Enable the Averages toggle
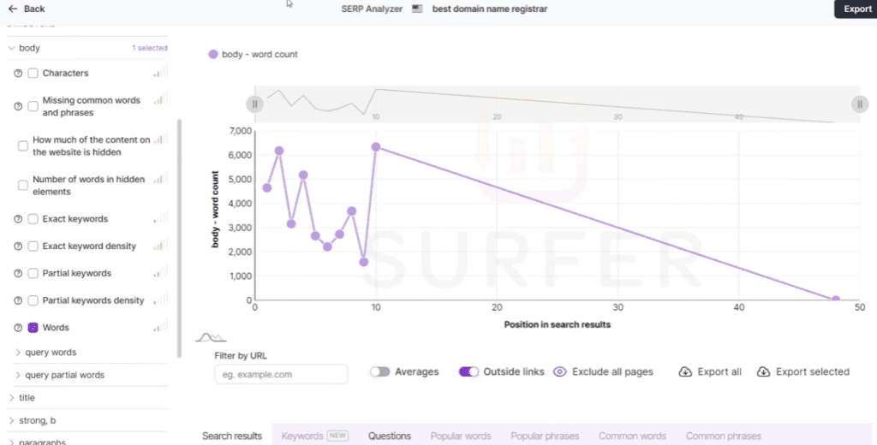 pyautogui.click(x=380, y=372)
